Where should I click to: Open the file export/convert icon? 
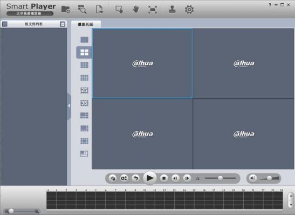(99, 9)
